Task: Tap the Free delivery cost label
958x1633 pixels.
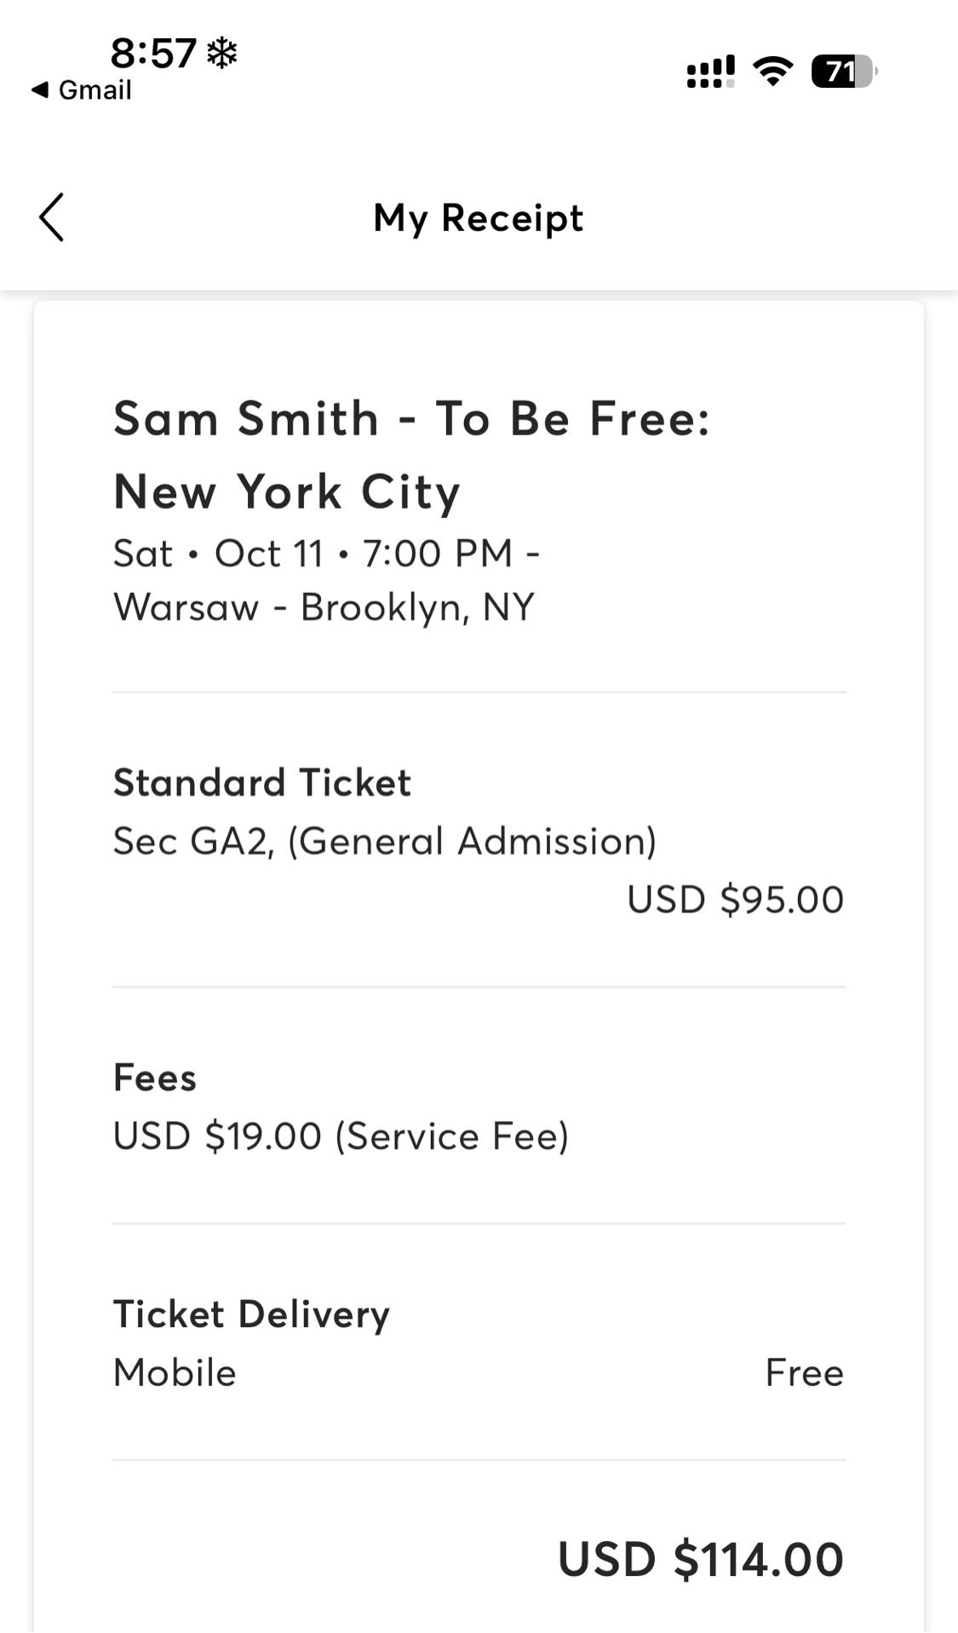Action: pyautogui.click(x=804, y=1372)
